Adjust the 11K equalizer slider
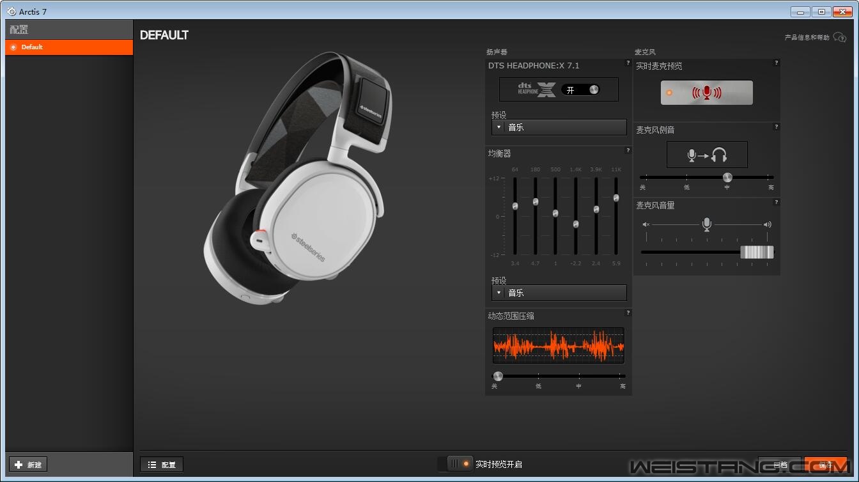 click(616, 198)
